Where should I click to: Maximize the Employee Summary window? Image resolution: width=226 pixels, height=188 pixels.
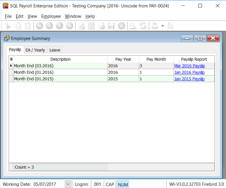[x=200, y=38]
